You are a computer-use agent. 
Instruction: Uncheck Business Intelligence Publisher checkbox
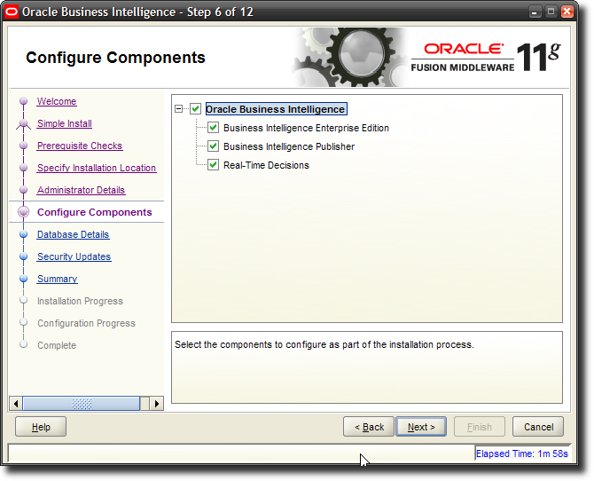[x=214, y=146]
